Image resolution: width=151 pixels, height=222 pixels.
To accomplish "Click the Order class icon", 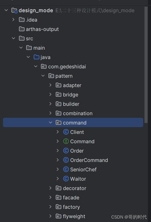I will pos(66,151).
